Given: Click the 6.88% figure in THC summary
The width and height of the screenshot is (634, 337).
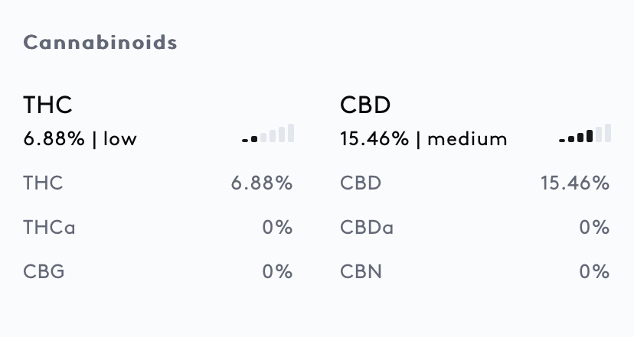Looking at the screenshot, I should click(x=54, y=139).
